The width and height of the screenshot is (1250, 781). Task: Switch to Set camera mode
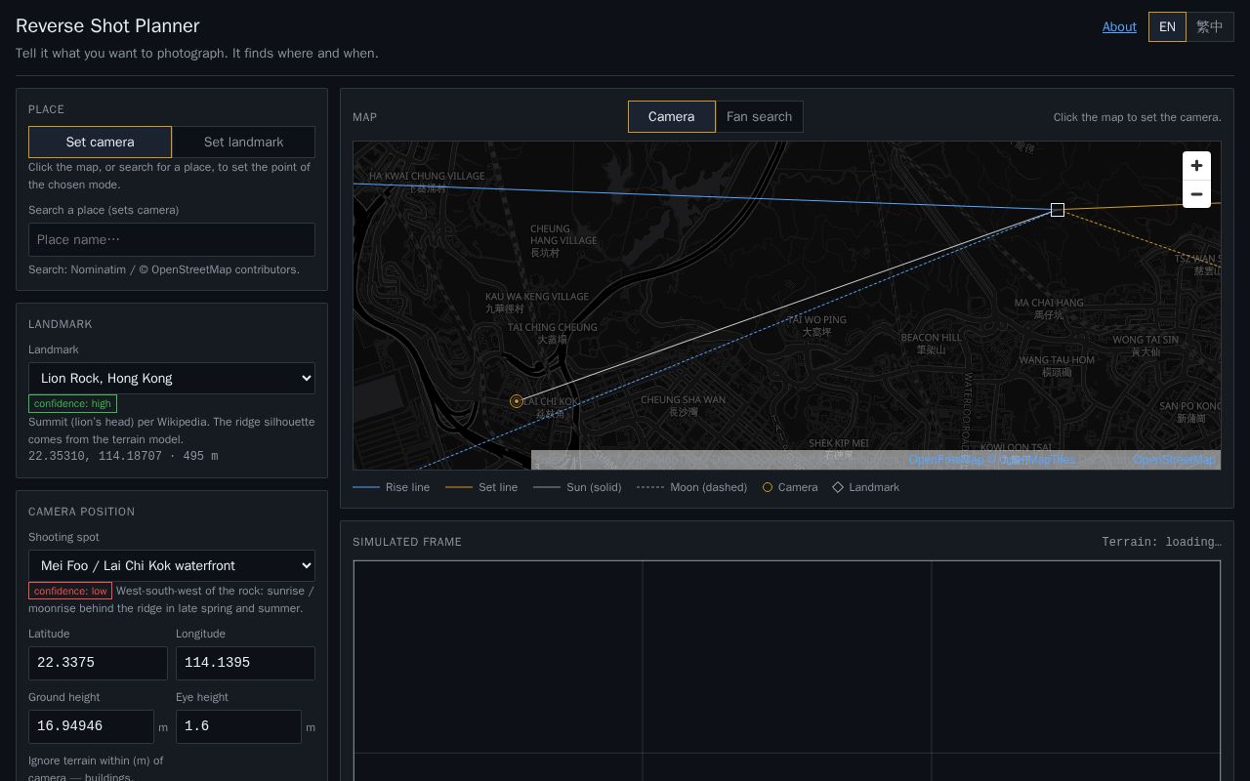pos(100,142)
